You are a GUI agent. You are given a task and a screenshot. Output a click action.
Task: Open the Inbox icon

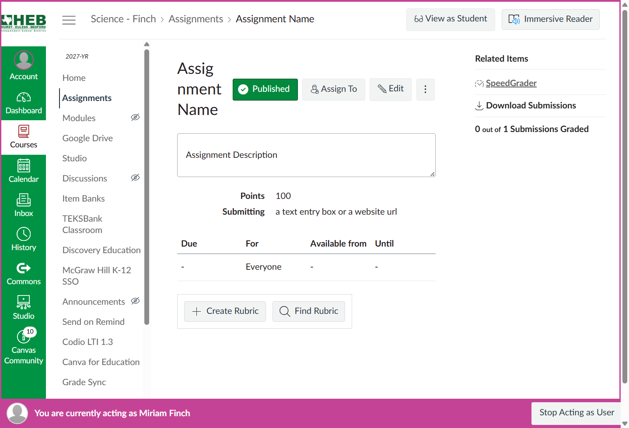pos(24,200)
